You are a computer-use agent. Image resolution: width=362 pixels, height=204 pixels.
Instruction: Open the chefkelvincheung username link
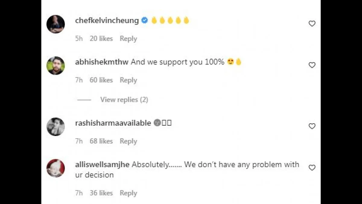click(x=107, y=21)
